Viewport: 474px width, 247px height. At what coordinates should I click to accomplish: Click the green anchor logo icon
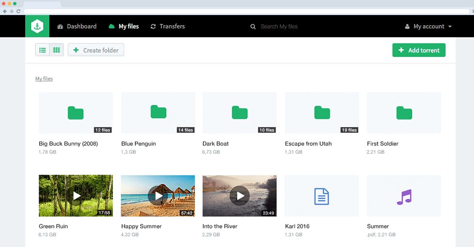coord(37,26)
